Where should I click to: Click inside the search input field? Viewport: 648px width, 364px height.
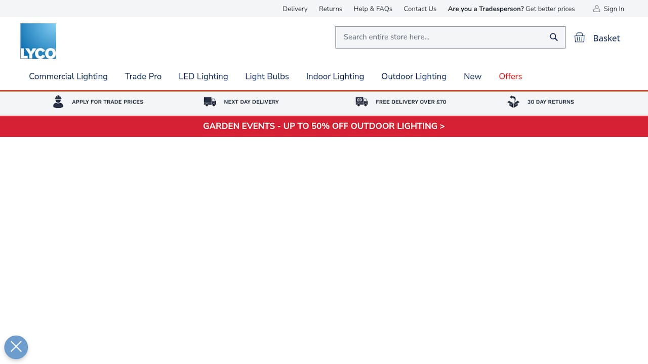point(435,37)
